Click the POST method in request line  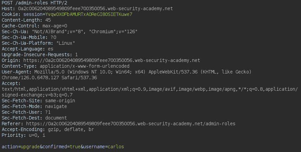click(7, 3)
